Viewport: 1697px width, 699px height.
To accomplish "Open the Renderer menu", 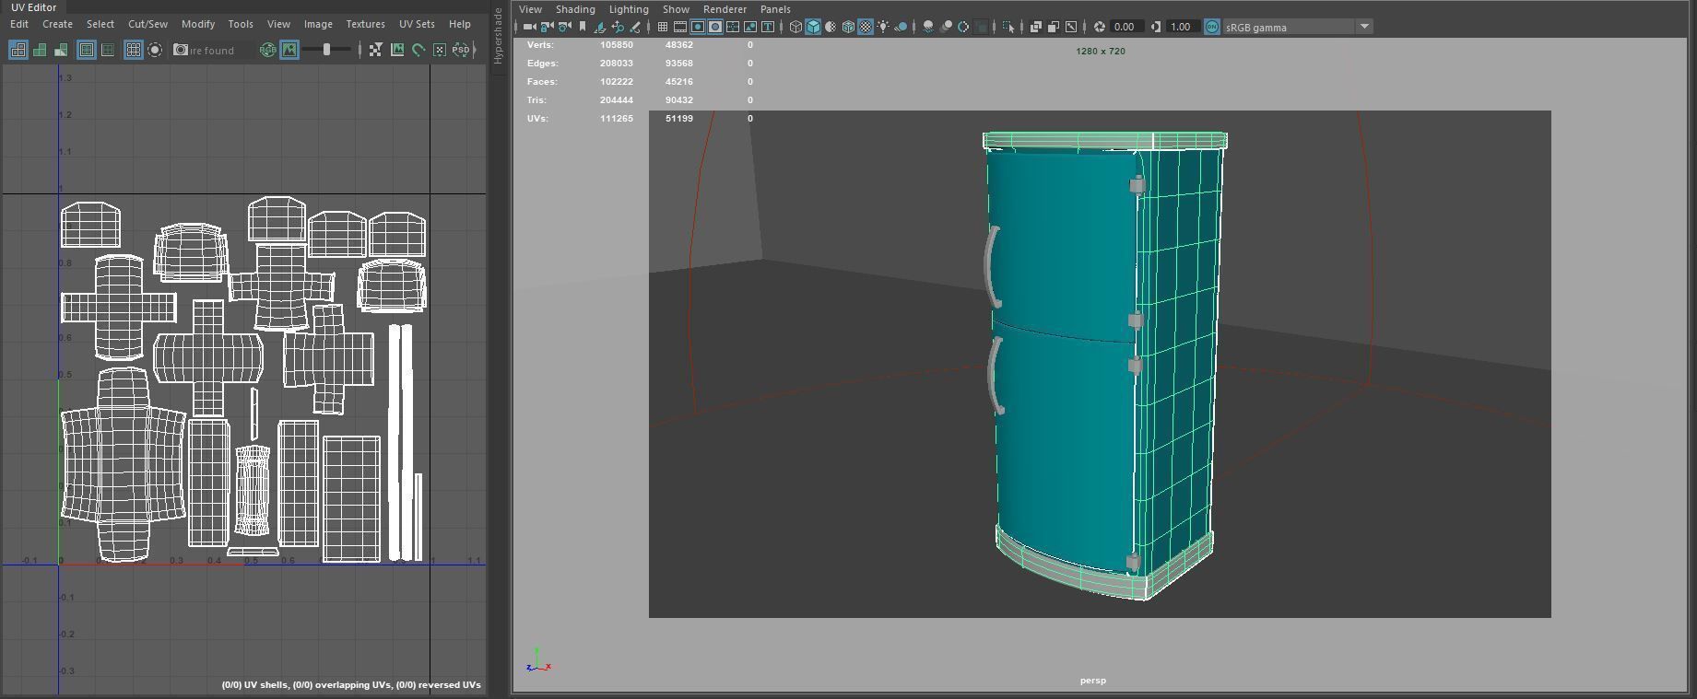I will tap(725, 9).
